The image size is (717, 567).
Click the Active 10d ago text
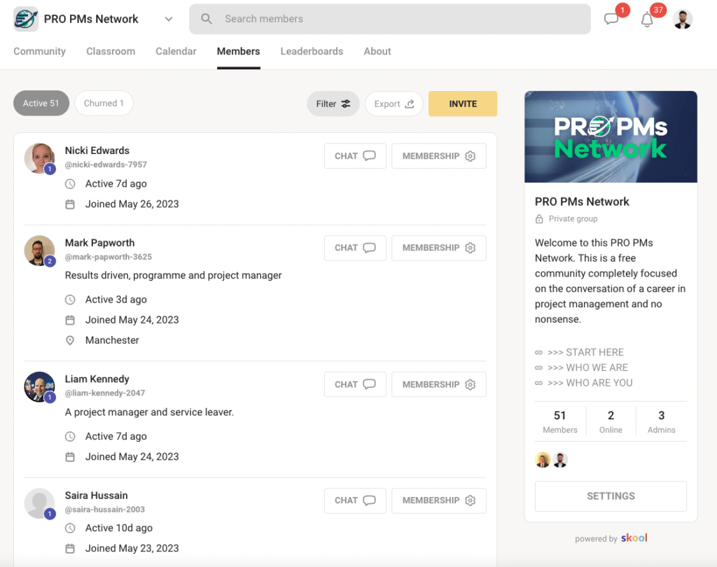pos(119,528)
